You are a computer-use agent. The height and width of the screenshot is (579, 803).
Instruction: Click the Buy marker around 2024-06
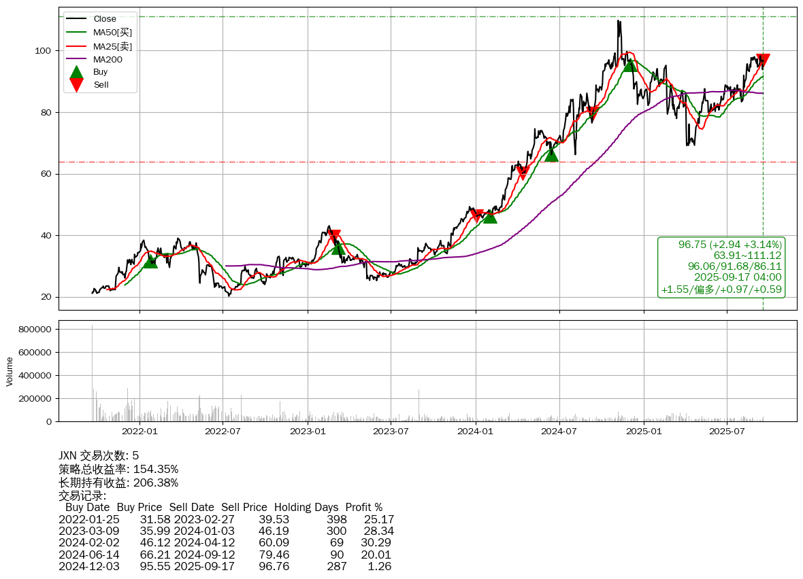point(551,155)
